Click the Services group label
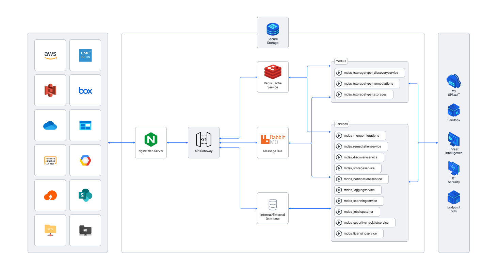Image resolution: width=499 pixels, height=276 pixels. 342,124
